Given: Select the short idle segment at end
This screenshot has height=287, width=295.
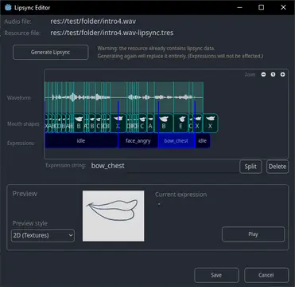Looking at the screenshot, I should coord(203,141).
